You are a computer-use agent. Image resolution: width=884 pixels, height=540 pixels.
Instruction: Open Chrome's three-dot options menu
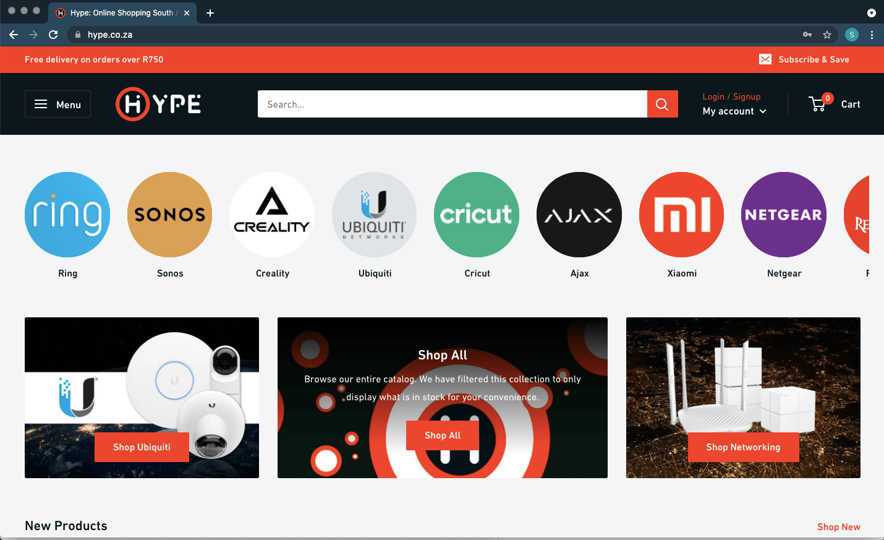872,35
